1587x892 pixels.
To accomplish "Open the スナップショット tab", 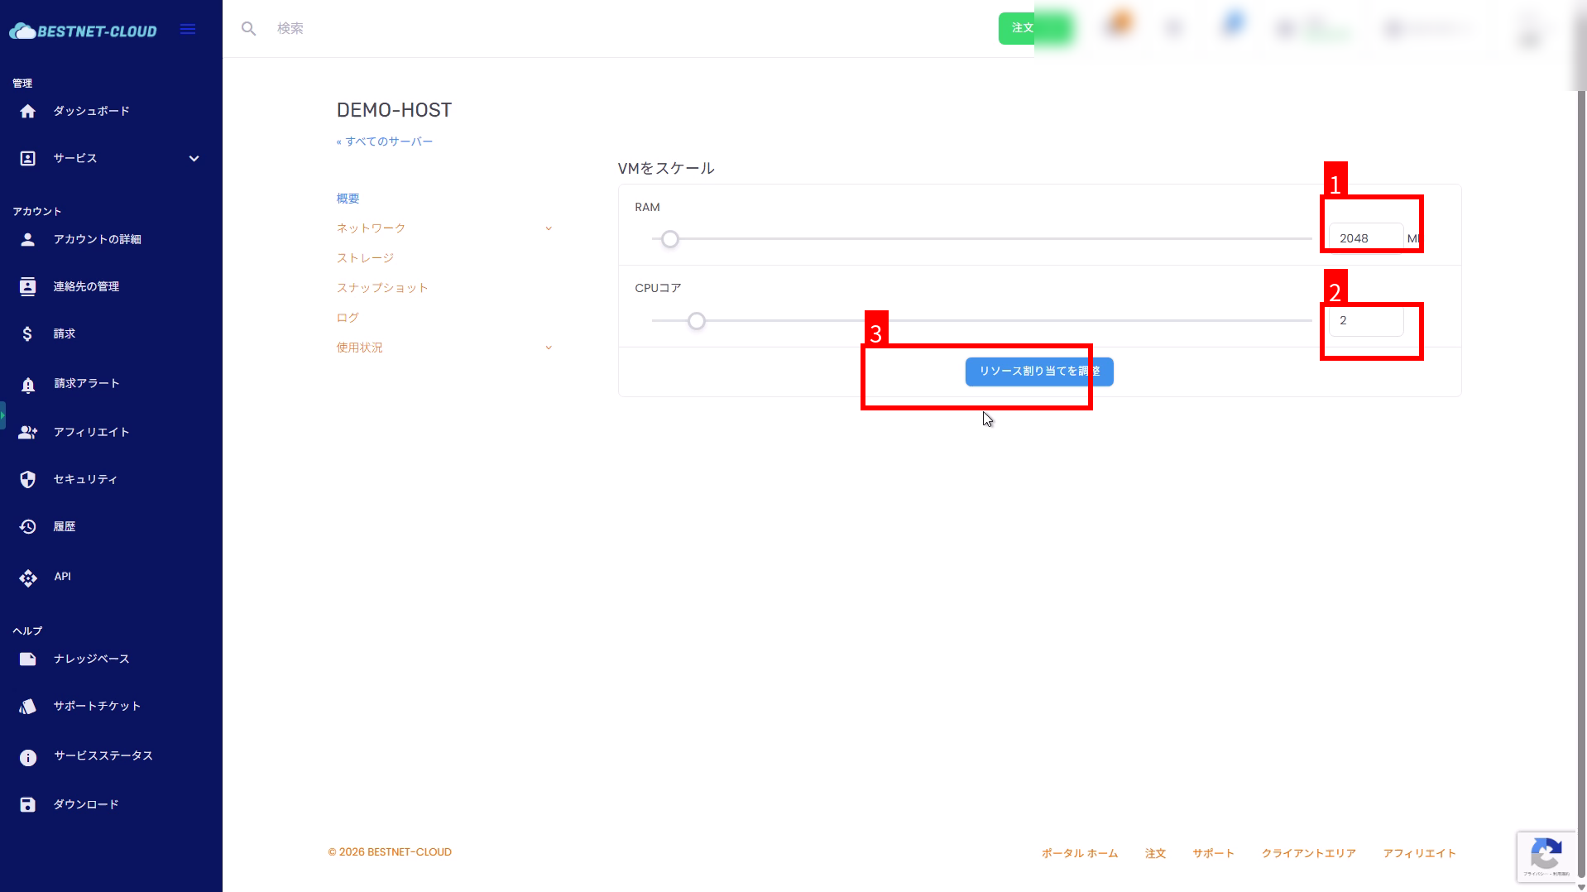I will click(382, 288).
